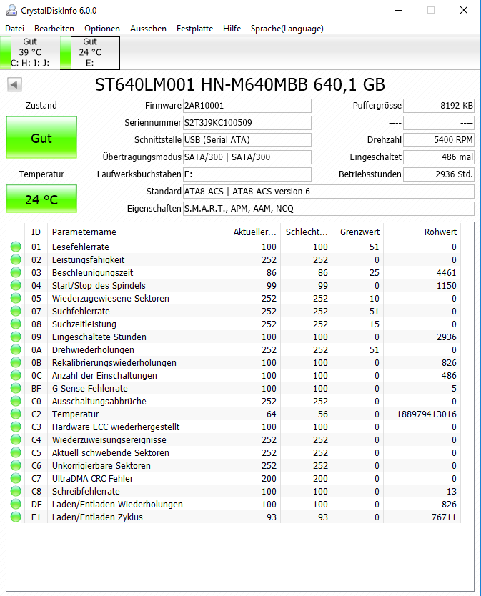Select the E: disk tab at 24 °C

click(90, 52)
